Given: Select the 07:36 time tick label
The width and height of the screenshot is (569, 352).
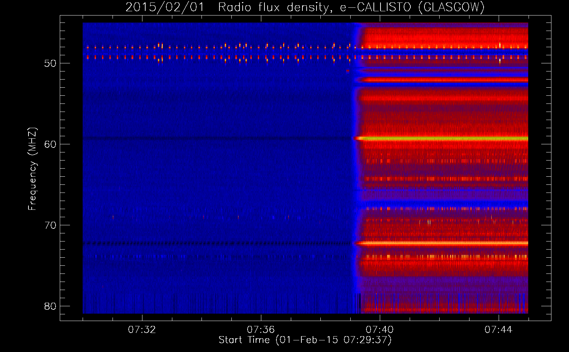Looking at the screenshot, I should [261, 330].
